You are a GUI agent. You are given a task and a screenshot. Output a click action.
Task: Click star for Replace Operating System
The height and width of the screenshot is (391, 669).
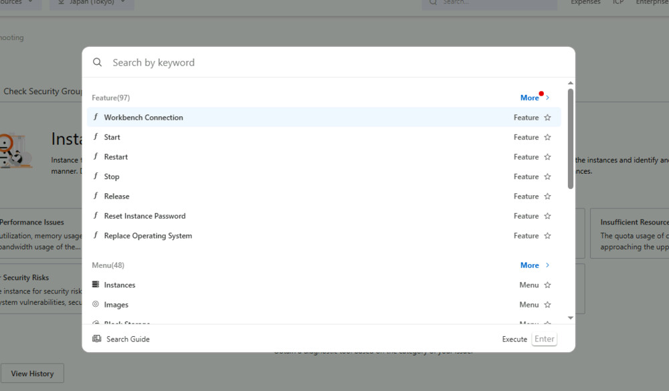(x=547, y=236)
